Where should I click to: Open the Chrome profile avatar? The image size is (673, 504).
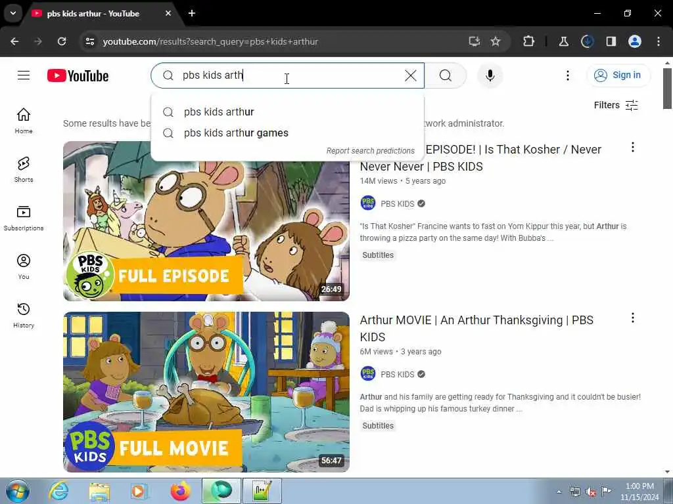(635, 41)
